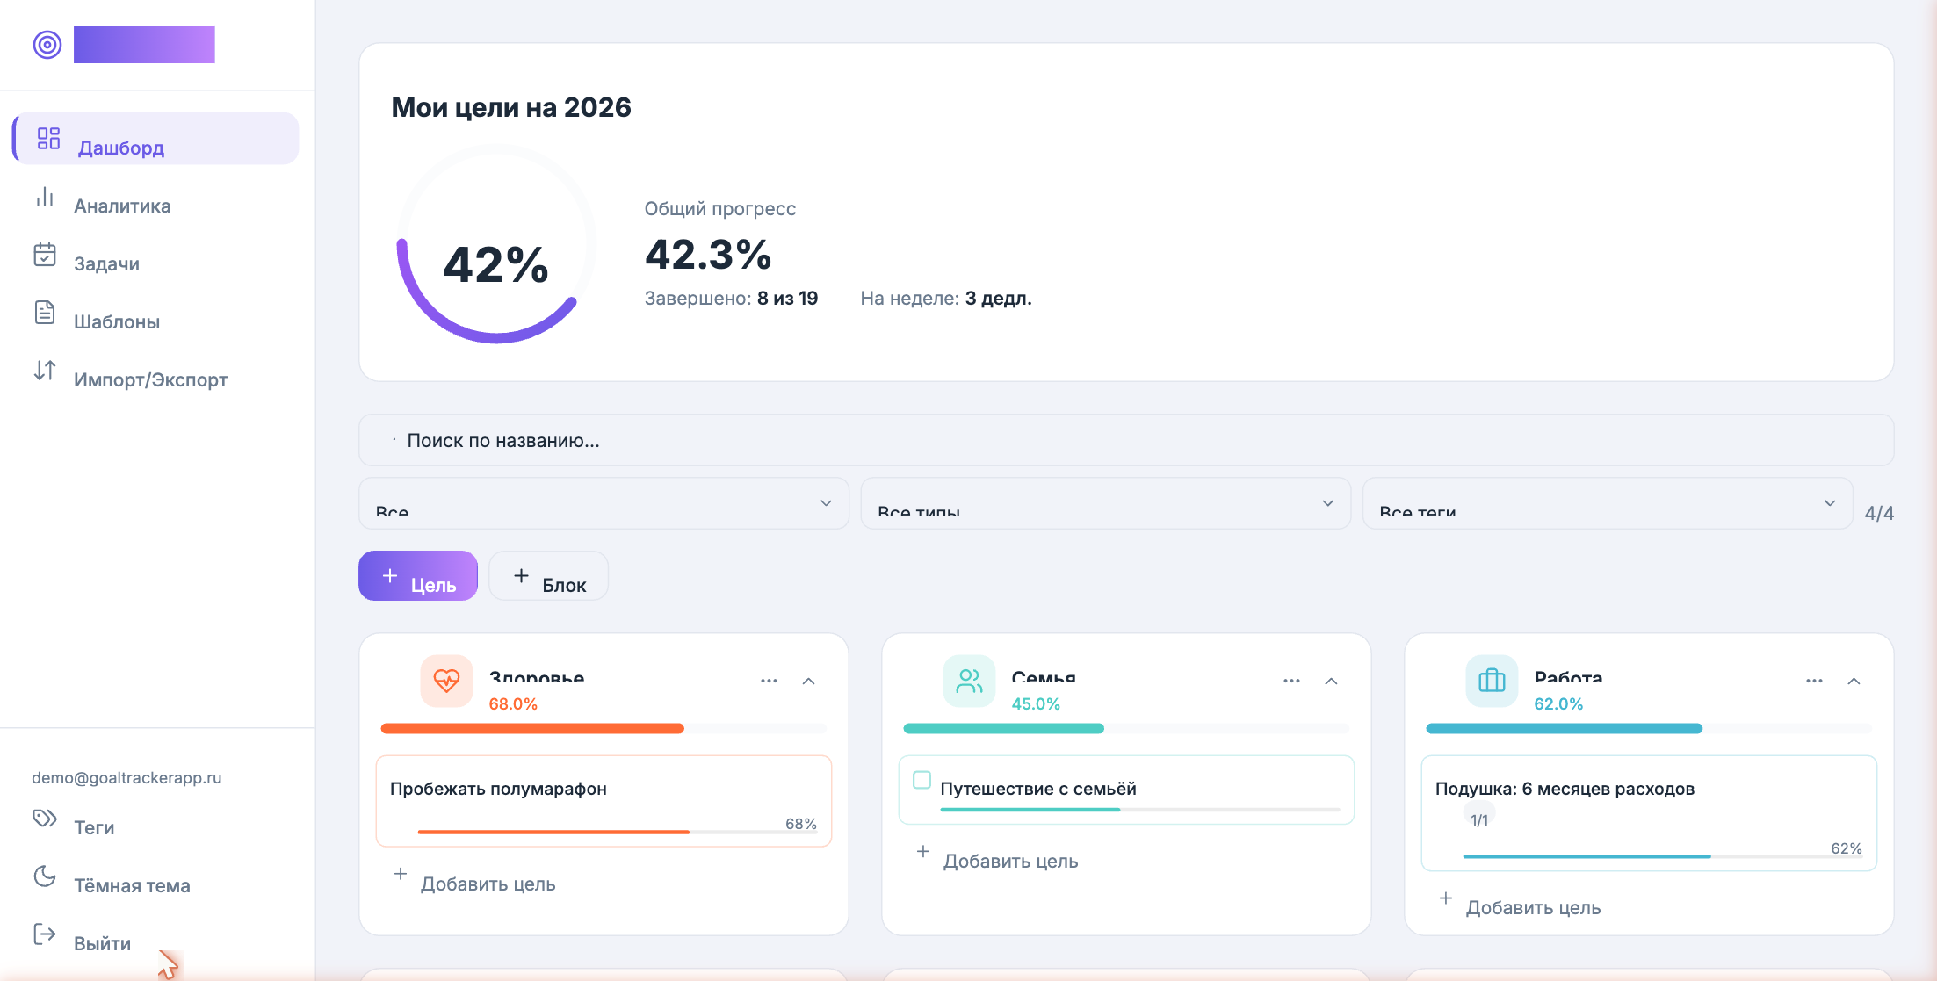Collapse the Работа block with its chevron

coord(1854,681)
